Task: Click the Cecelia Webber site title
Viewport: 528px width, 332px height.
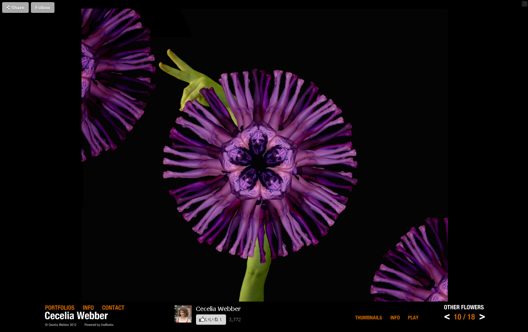Action: pyautogui.click(x=76, y=316)
